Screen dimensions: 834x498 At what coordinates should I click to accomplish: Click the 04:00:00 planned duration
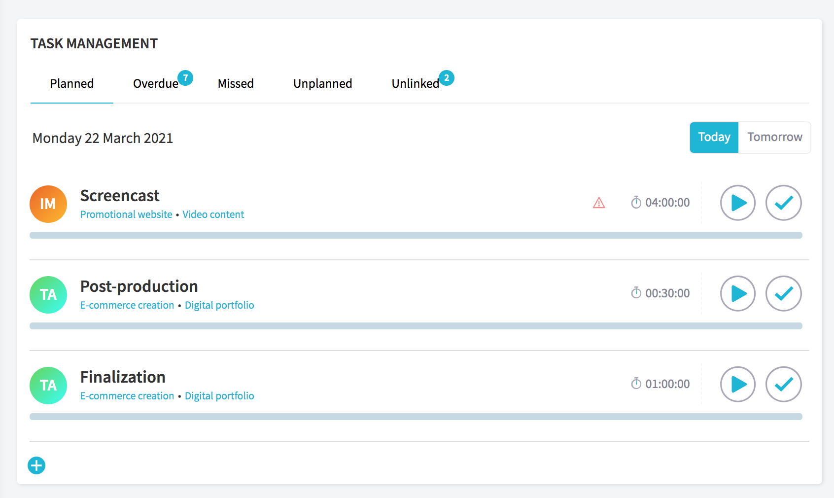pos(667,203)
